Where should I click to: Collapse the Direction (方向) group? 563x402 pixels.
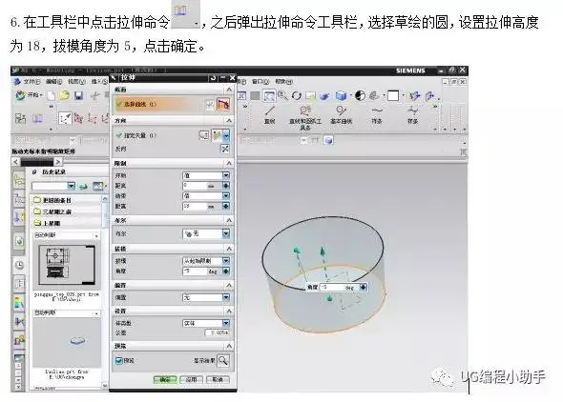229,121
